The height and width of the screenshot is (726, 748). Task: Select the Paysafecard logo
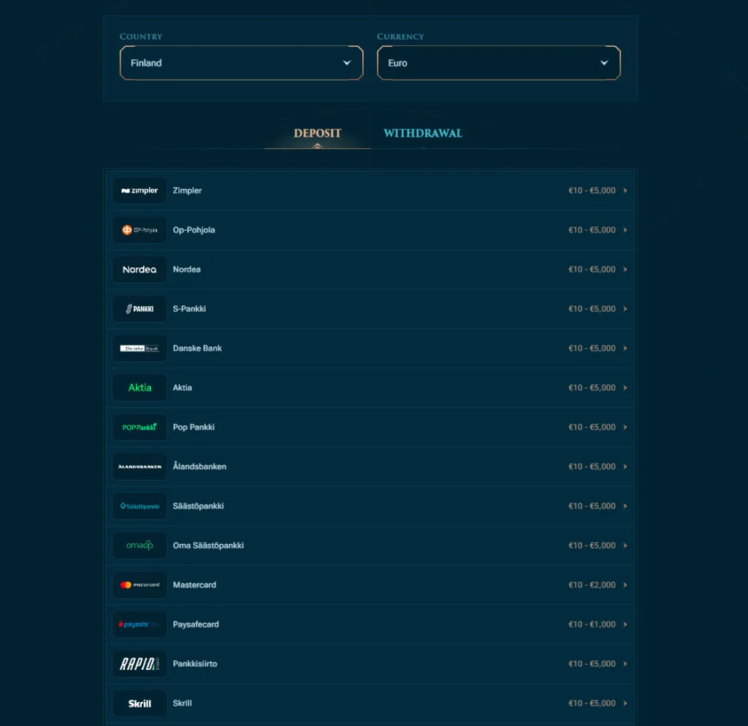[140, 624]
